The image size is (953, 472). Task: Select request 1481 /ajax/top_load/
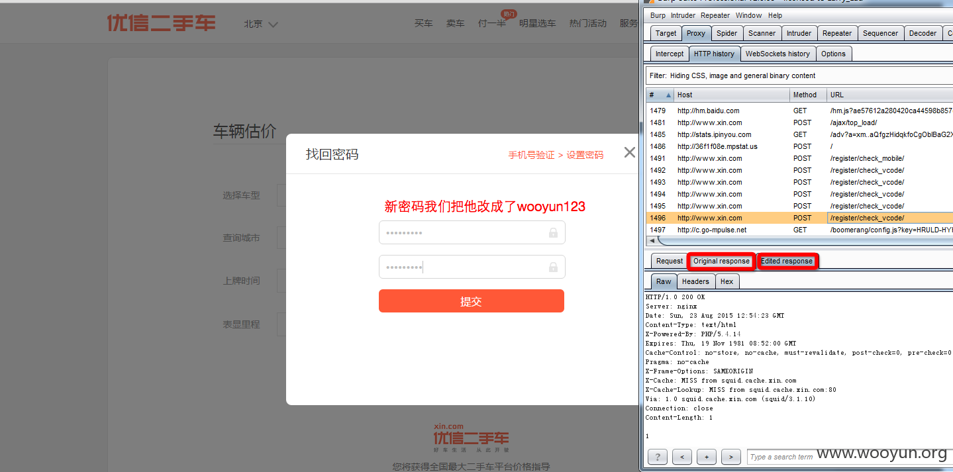click(x=799, y=122)
